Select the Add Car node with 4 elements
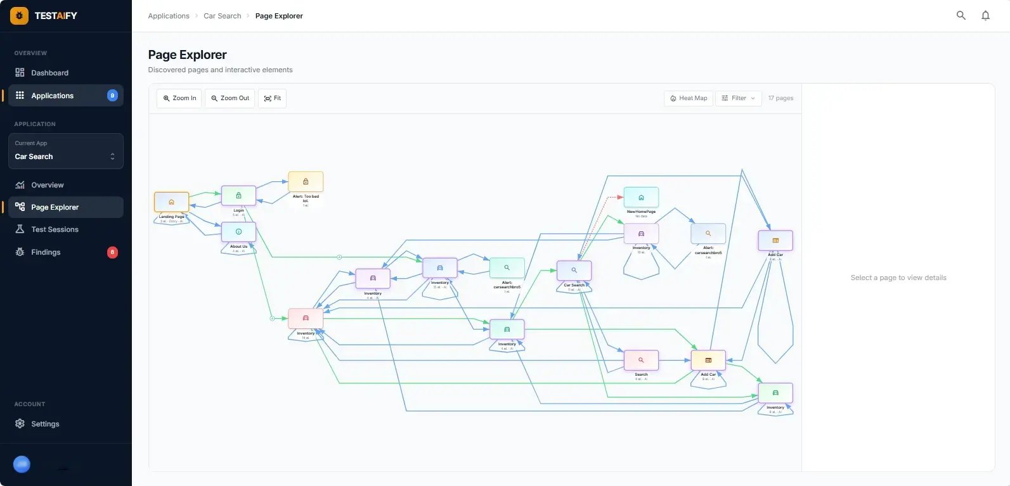Viewport: 1010px width, 486px height. tap(775, 240)
